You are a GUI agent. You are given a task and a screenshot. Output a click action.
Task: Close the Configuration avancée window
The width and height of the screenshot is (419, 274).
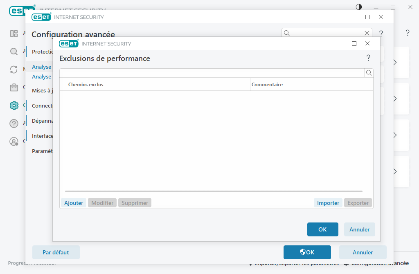pos(381,17)
